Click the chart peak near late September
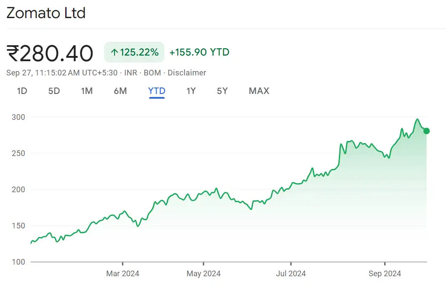Screen dimensions: 446x287 417,120
